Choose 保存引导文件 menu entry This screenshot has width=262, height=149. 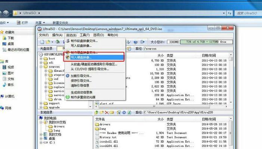(95, 81)
